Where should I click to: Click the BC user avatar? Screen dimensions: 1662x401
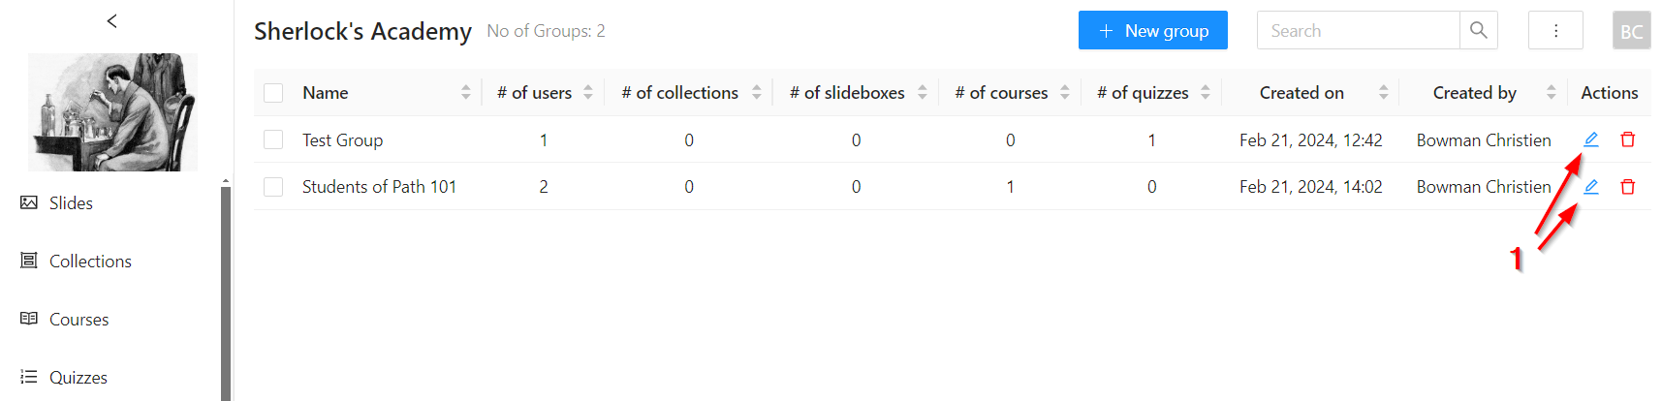(1631, 30)
